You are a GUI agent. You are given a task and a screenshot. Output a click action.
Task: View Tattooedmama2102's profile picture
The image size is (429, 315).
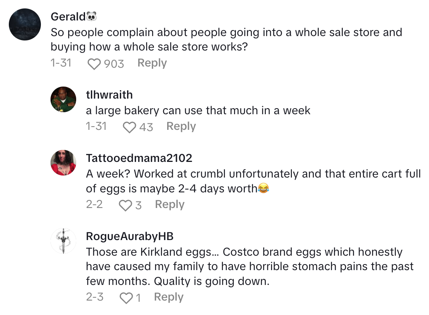click(x=63, y=163)
